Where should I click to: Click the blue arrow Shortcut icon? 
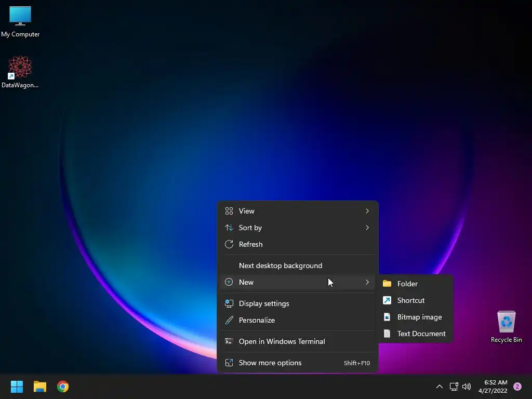coord(387,300)
